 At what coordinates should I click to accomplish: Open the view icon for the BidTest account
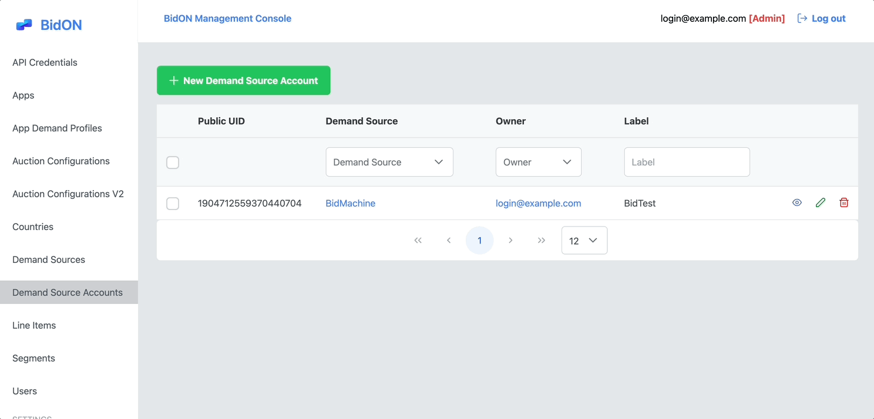pos(797,202)
